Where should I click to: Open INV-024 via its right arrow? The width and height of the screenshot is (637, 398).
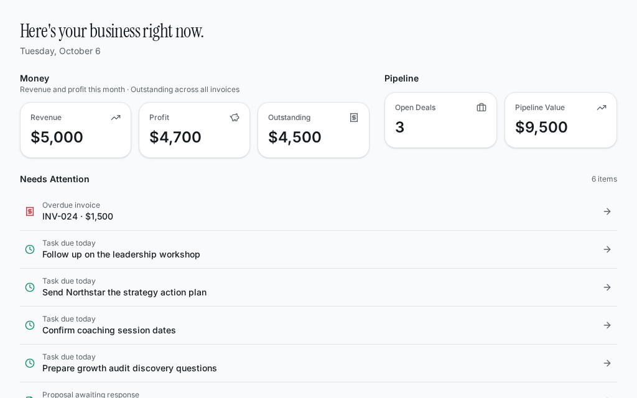pos(607,211)
